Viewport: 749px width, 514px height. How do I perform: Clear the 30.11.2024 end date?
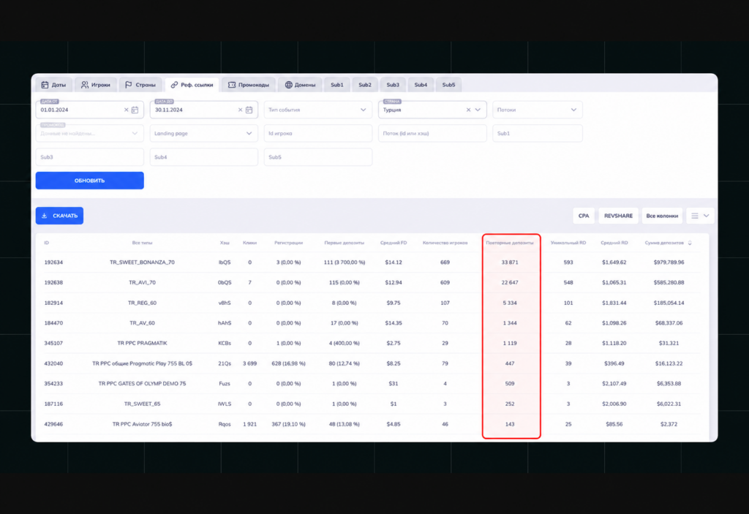(x=240, y=110)
